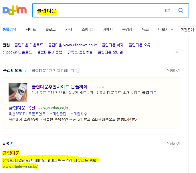Open ad link 클립다운추천사이트 온플레이
This screenshot has height=173, width=196.
click(x=60, y=87)
